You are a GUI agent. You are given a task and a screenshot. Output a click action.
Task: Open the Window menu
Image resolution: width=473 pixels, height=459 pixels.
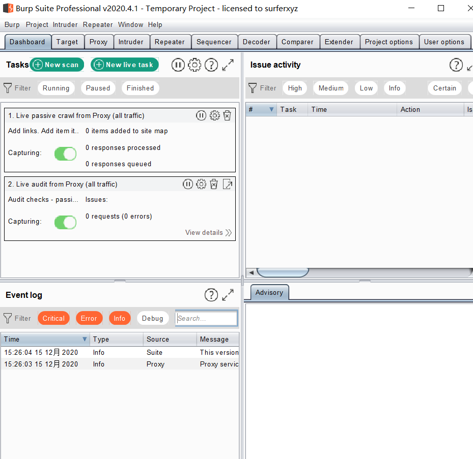coord(131,25)
